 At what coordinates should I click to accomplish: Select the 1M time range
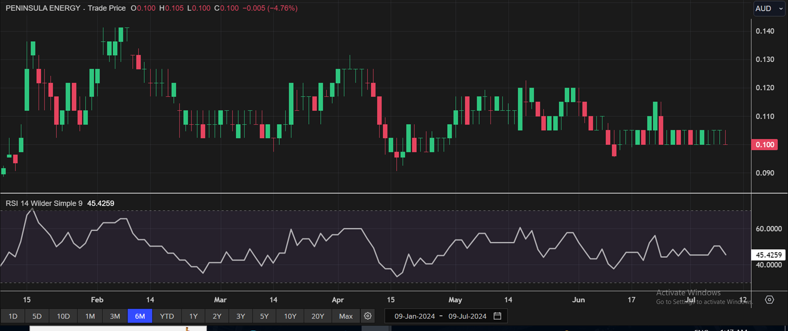click(90, 316)
